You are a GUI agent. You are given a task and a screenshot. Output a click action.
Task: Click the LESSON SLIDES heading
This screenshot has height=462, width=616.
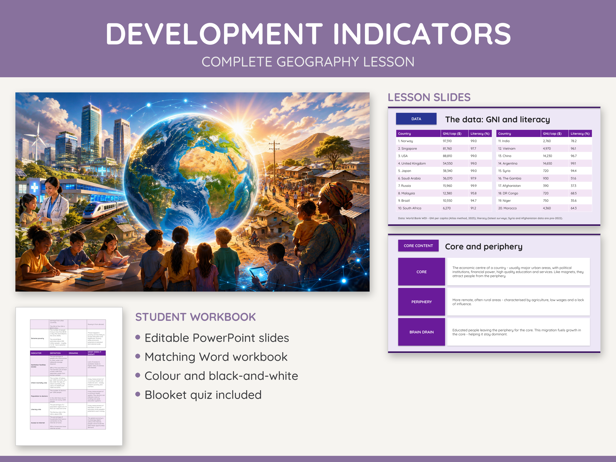(429, 98)
